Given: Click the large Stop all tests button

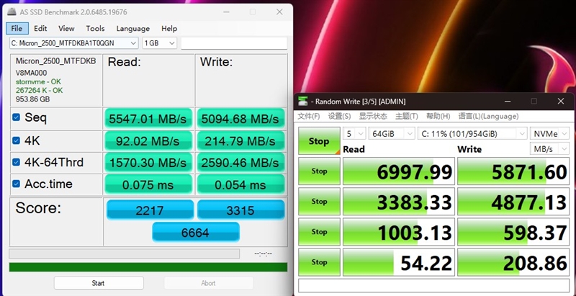Looking at the screenshot, I should click(x=319, y=140).
